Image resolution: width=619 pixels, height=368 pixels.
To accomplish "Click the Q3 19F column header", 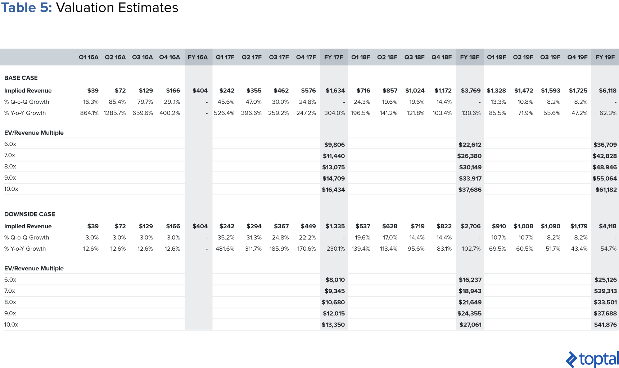I will 550,57.
